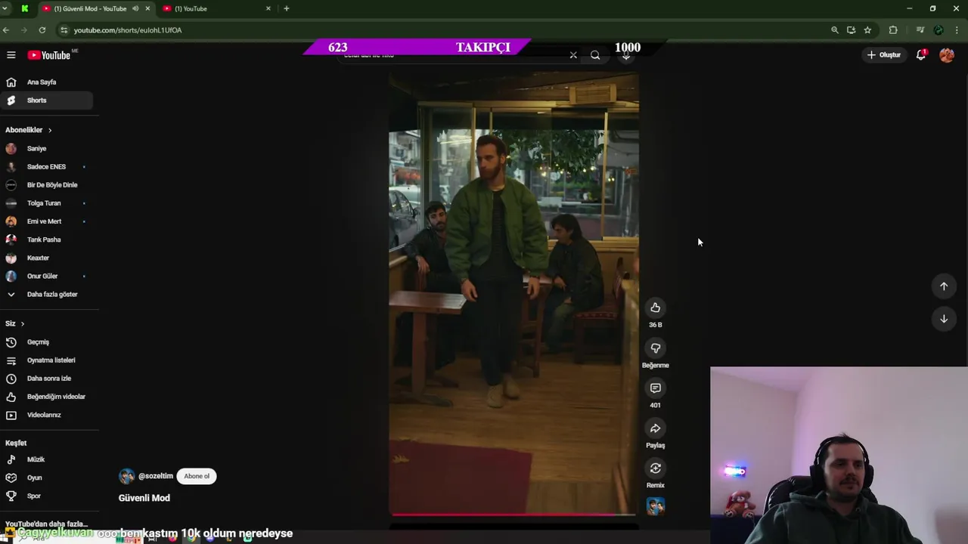The width and height of the screenshot is (968, 544).
Task: Go to the next short with down arrow
Action: tap(944, 319)
